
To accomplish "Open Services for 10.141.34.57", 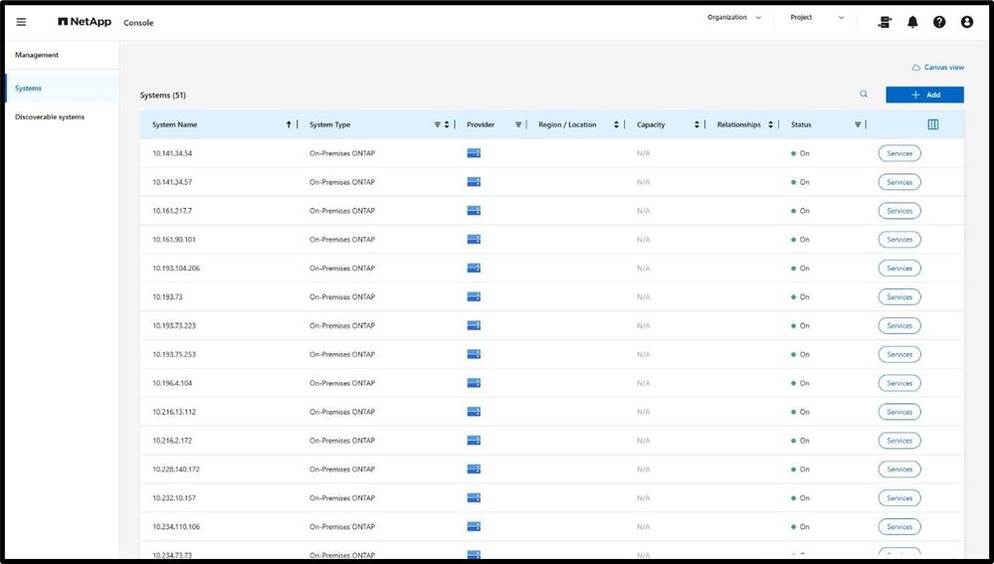I will pyautogui.click(x=898, y=182).
